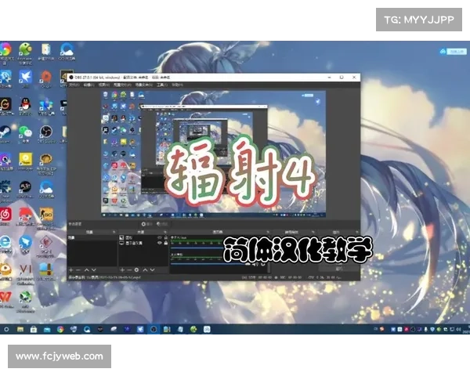The image size is (470, 376).
Task: Pop out the 混音器 Audio Mixer dock
Action: pyautogui.click(x=268, y=232)
